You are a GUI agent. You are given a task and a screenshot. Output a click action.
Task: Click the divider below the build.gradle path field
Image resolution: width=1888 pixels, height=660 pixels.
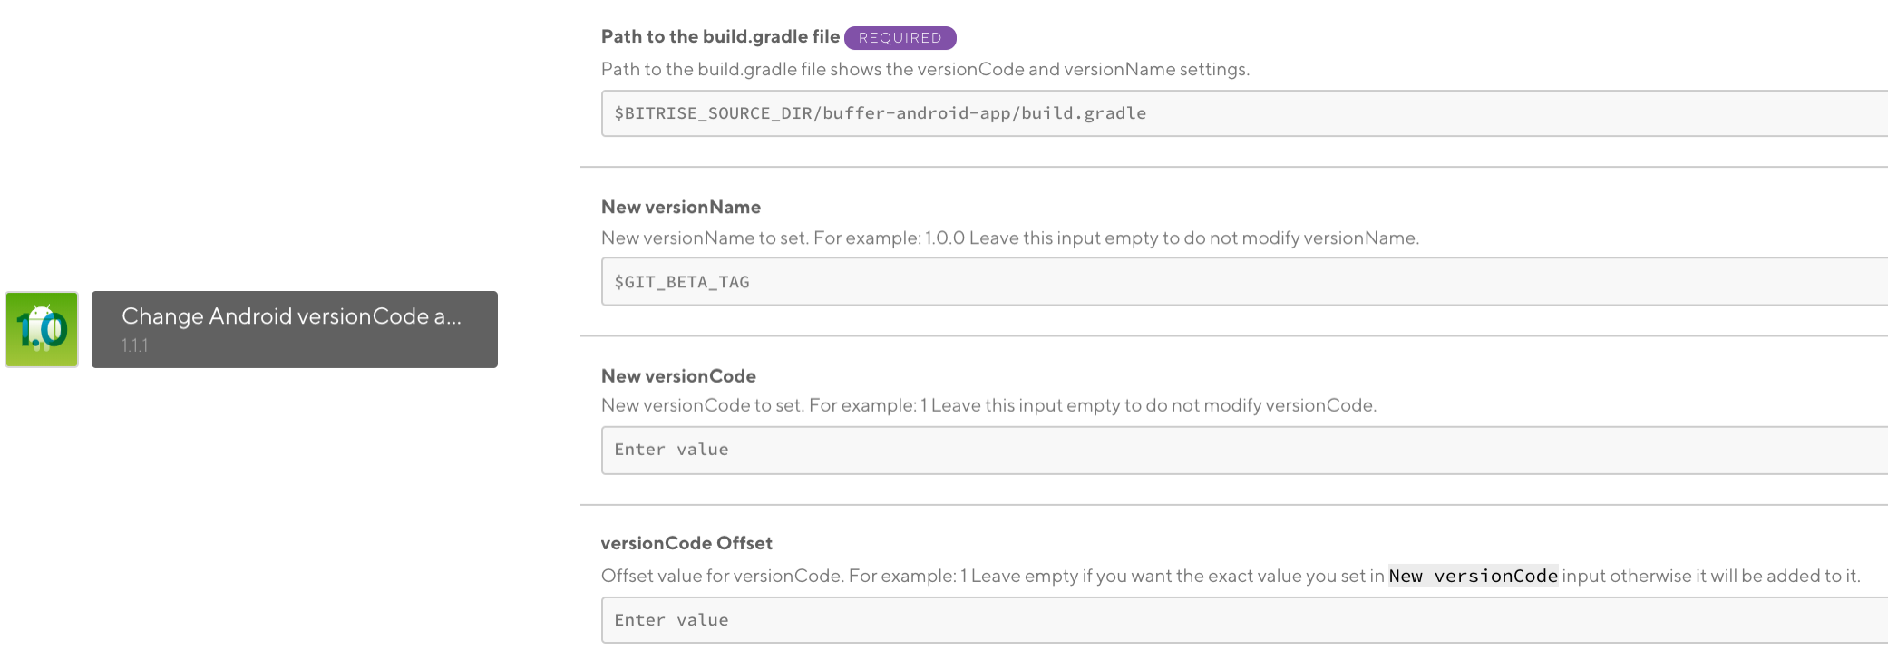[x=1233, y=167]
